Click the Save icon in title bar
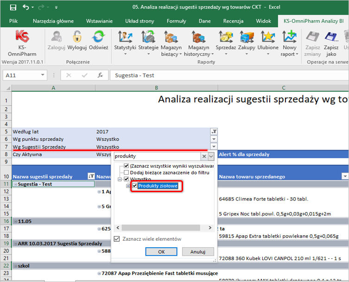349x282 pixels. pos(13,7)
